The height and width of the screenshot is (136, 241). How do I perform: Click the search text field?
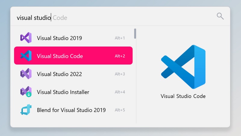click(x=114, y=17)
